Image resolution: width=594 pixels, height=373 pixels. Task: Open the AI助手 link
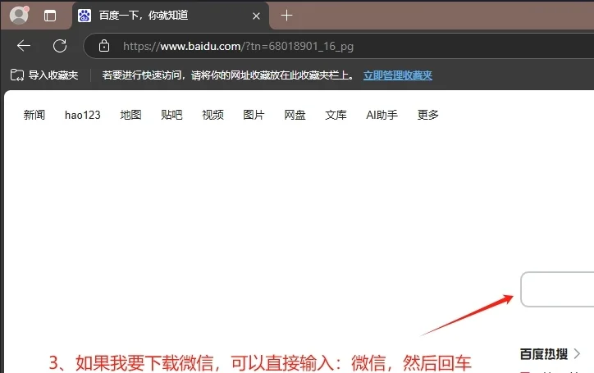point(382,115)
